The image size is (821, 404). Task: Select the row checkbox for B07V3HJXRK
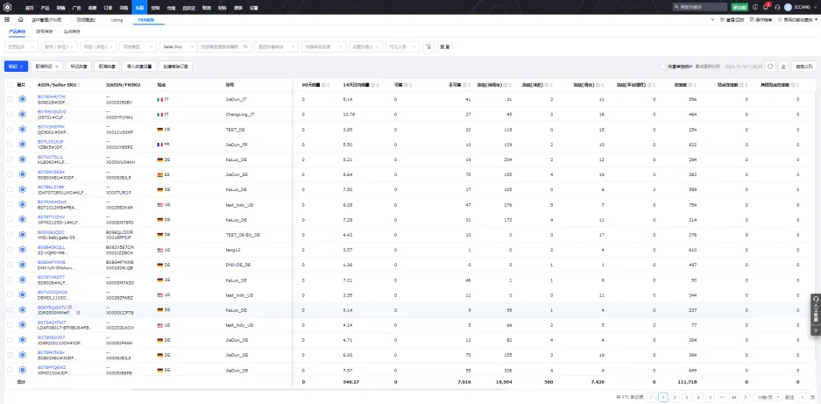10,129
